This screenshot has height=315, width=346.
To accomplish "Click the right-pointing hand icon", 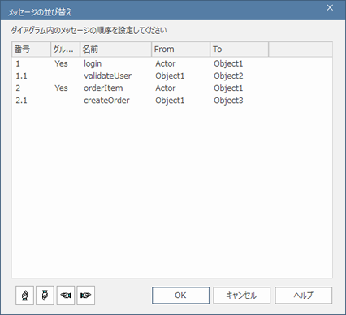I will tap(86, 296).
